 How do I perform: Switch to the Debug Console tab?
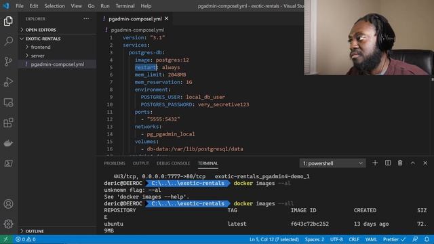click(174, 163)
